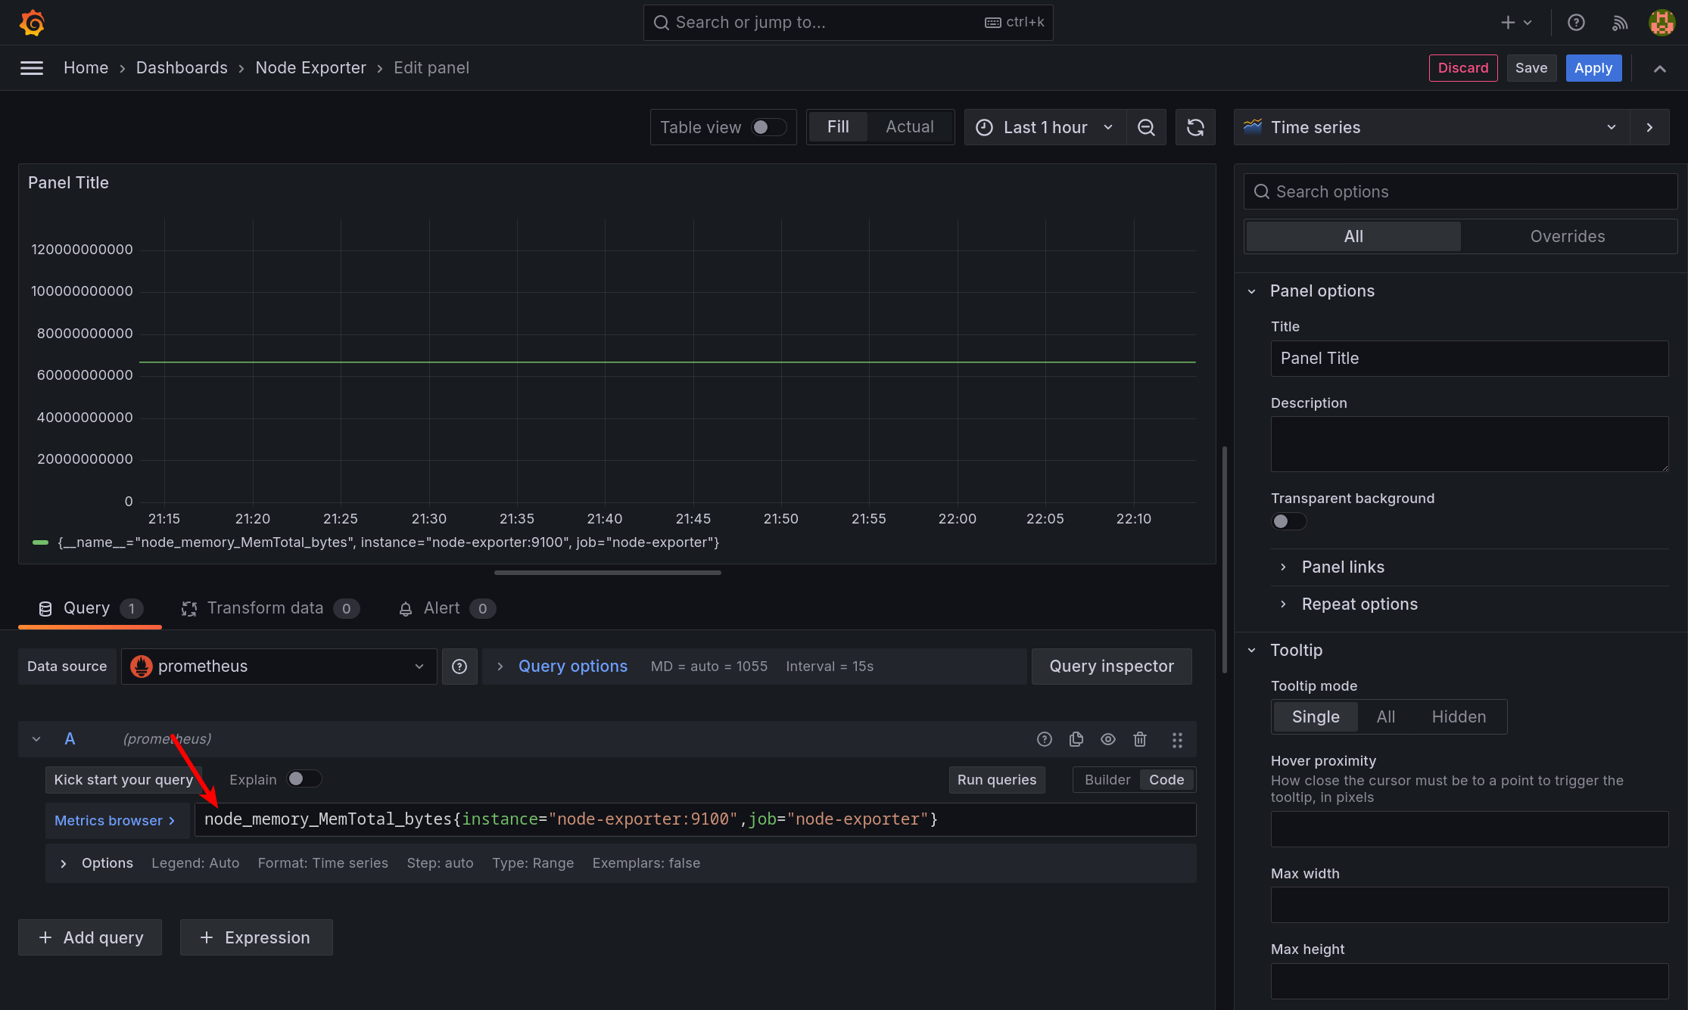Viewport: 1688px width, 1010px height.
Task: Click the Add query button
Action: click(90, 938)
